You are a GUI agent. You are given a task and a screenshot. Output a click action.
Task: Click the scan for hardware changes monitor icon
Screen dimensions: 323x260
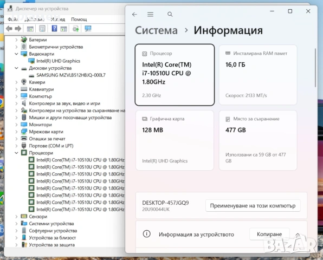coord(88,28)
